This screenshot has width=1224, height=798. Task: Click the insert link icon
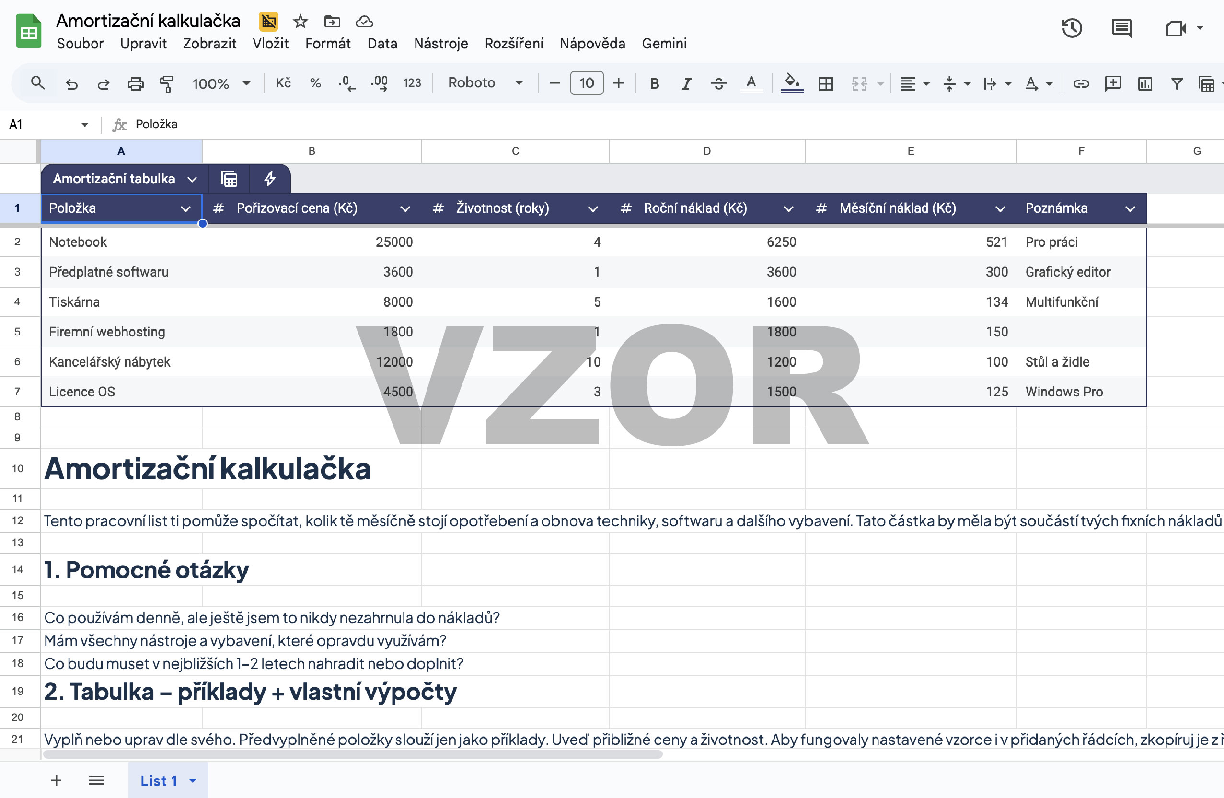point(1081,83)
